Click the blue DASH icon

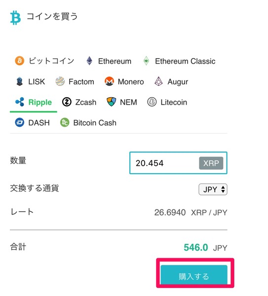(x=20, y=122)
